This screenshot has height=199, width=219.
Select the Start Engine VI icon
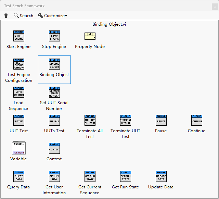pyautogui.click(x=18, y=36)
